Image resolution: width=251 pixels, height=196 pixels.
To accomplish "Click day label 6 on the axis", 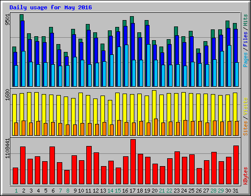I will click(x=53, y=191).
